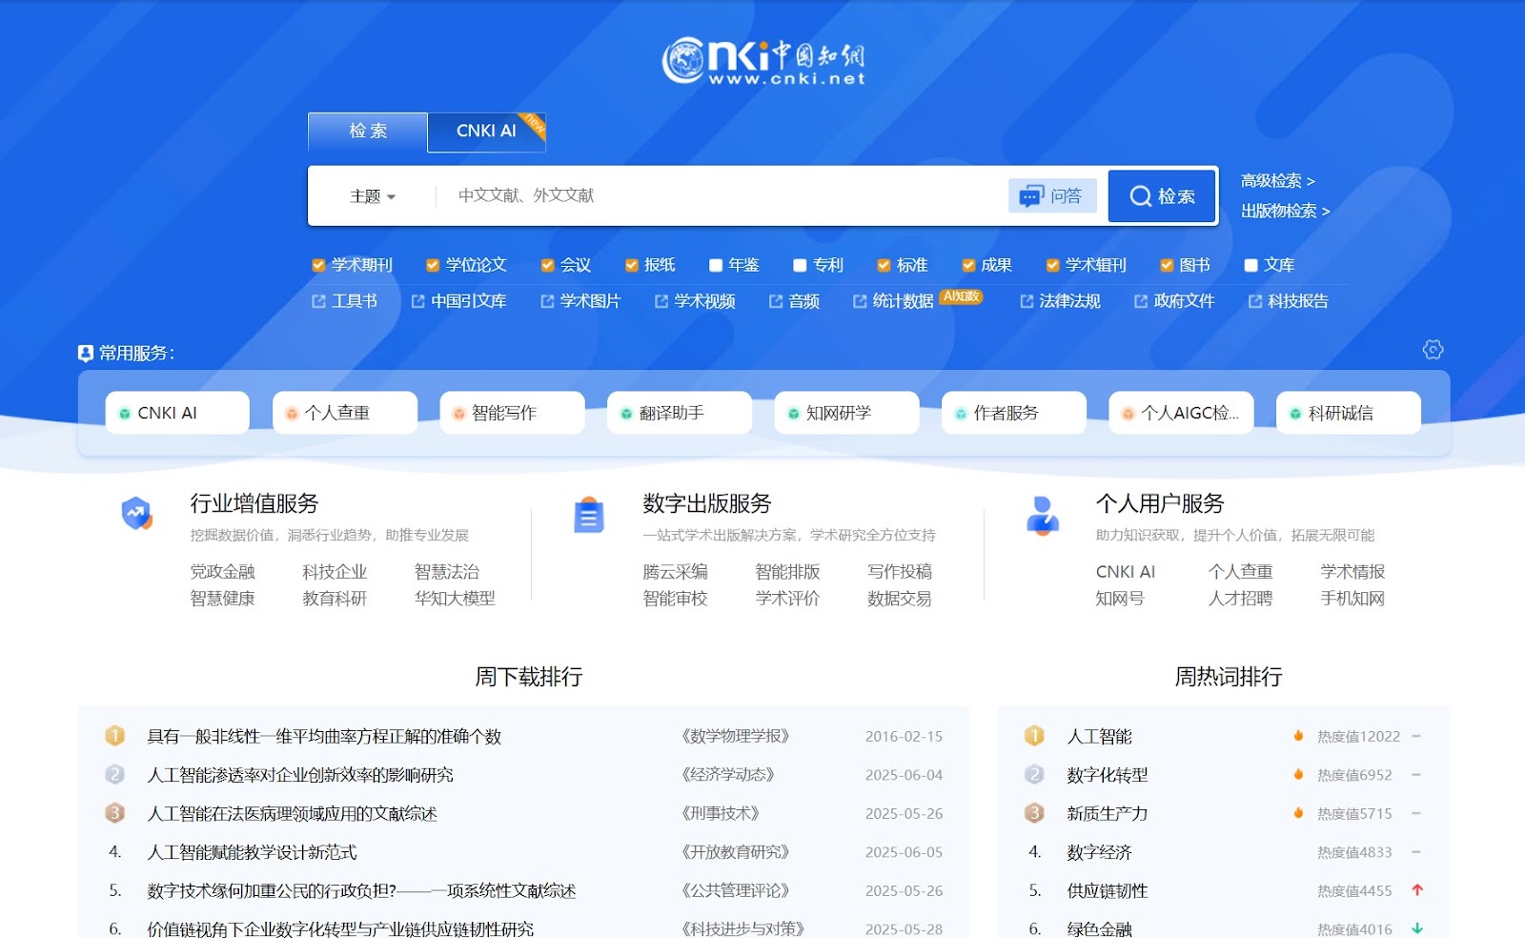This screenshot has width=1525, height=938.
Task: Click the red up arrow for 供应链韧性
Action: pyautogui.click(x=1417, y=890)
